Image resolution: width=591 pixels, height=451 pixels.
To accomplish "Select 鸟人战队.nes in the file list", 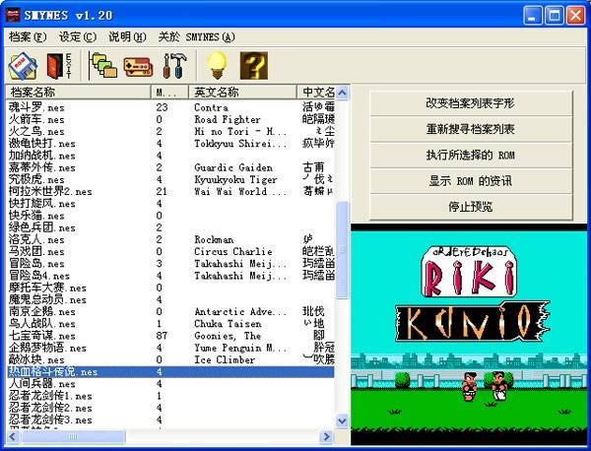I will pyautogui.click(x=41, y=324).
